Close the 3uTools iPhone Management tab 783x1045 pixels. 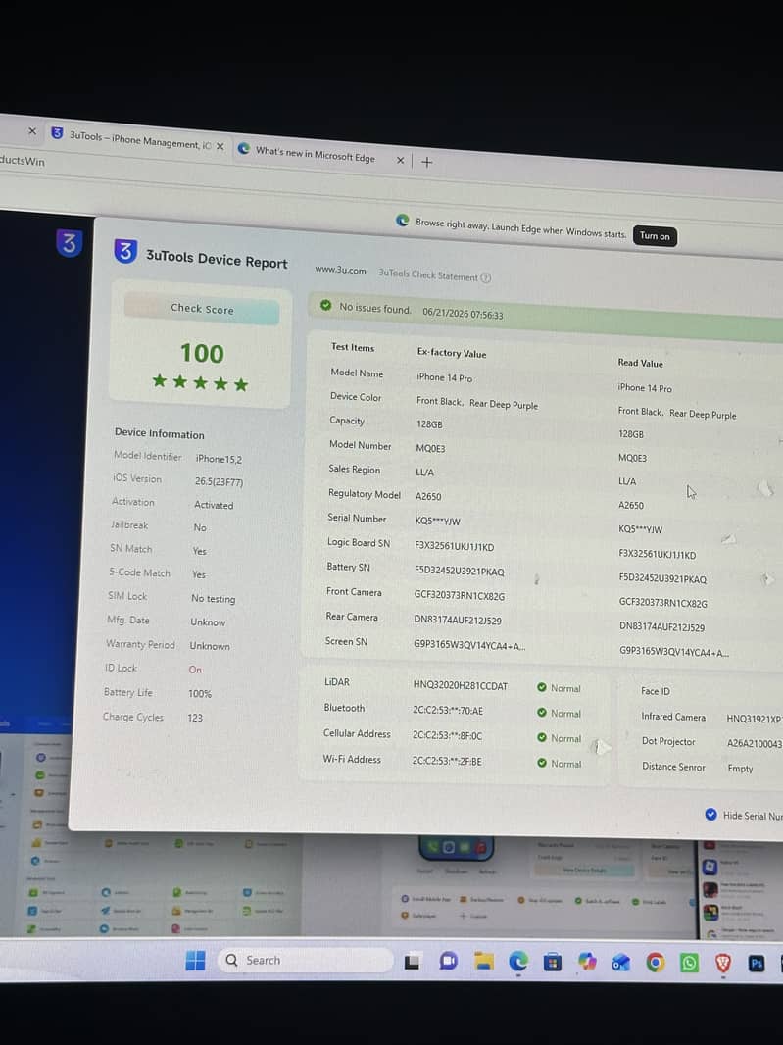[x=220, y=146]
